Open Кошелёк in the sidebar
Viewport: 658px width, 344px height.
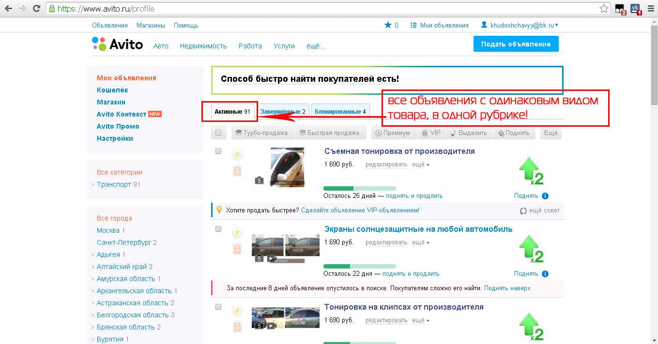click(112, 90)
